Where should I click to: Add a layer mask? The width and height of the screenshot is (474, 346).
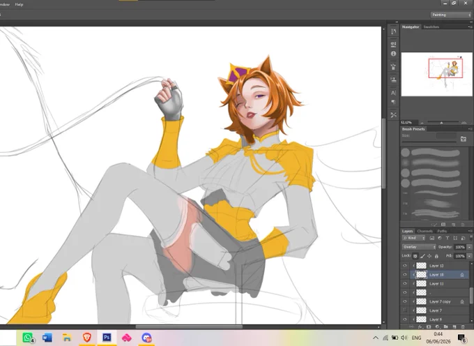pyautogui.click(x=429, y=326)
